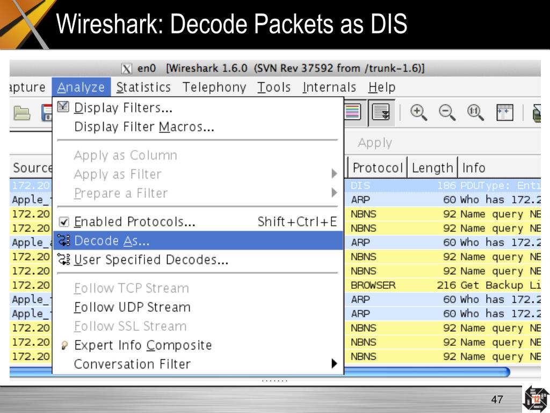
Task: Open the Analyze menu
Action: tap(81, 87)
